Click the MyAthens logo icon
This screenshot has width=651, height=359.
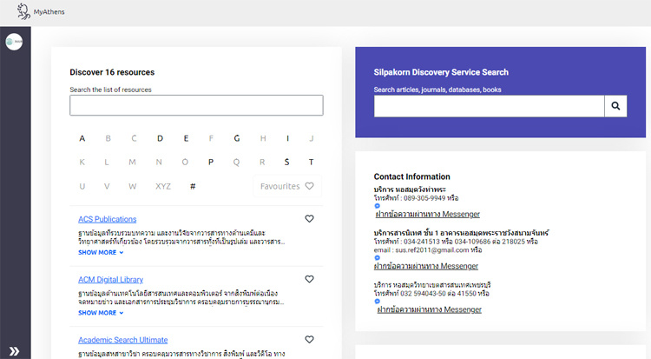click(23, 11)
